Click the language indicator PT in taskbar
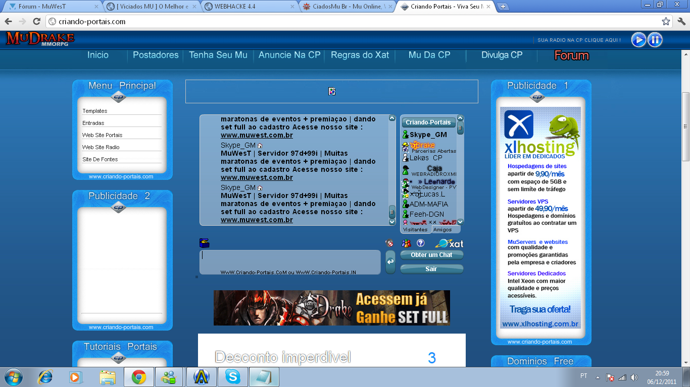 (584, 376)
